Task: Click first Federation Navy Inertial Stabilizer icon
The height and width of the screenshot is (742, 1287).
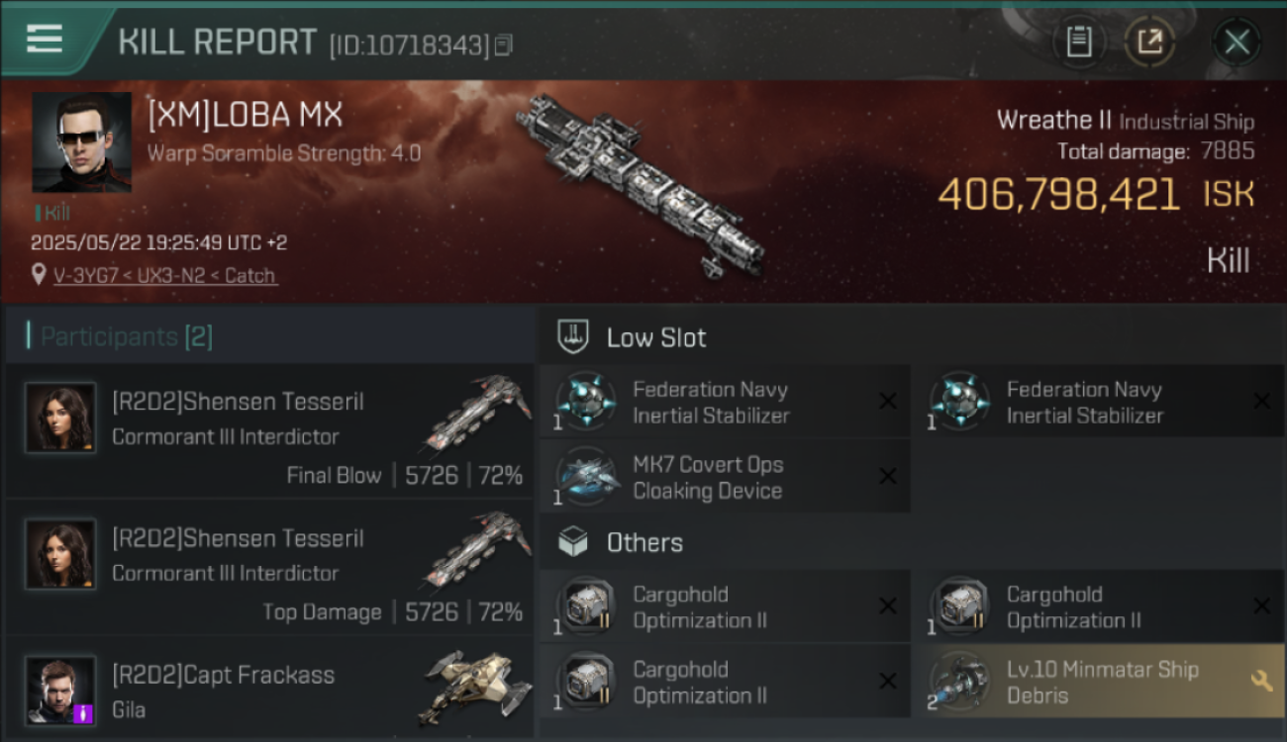Action: (587, 401)
